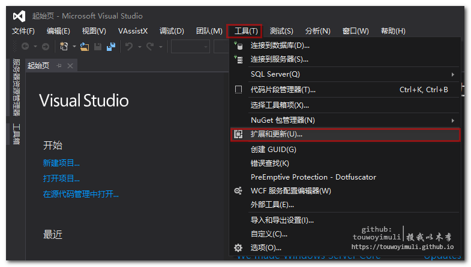
Task: Open the VAssistX menu
Action: click(x=133, y=31)
